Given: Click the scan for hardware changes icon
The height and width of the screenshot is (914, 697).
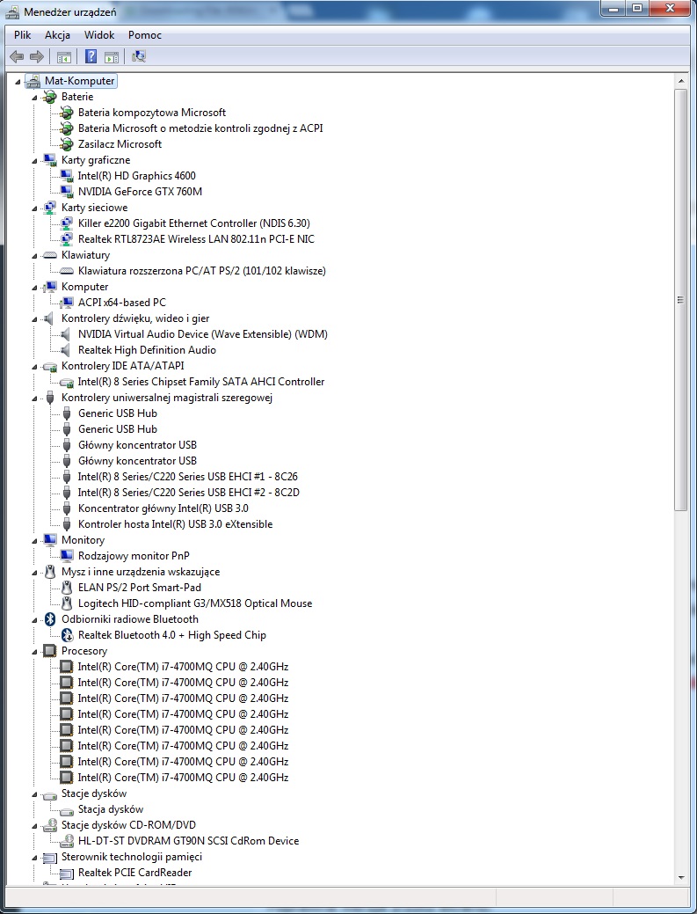Looking at the screenshot, I should pos(139,56).
